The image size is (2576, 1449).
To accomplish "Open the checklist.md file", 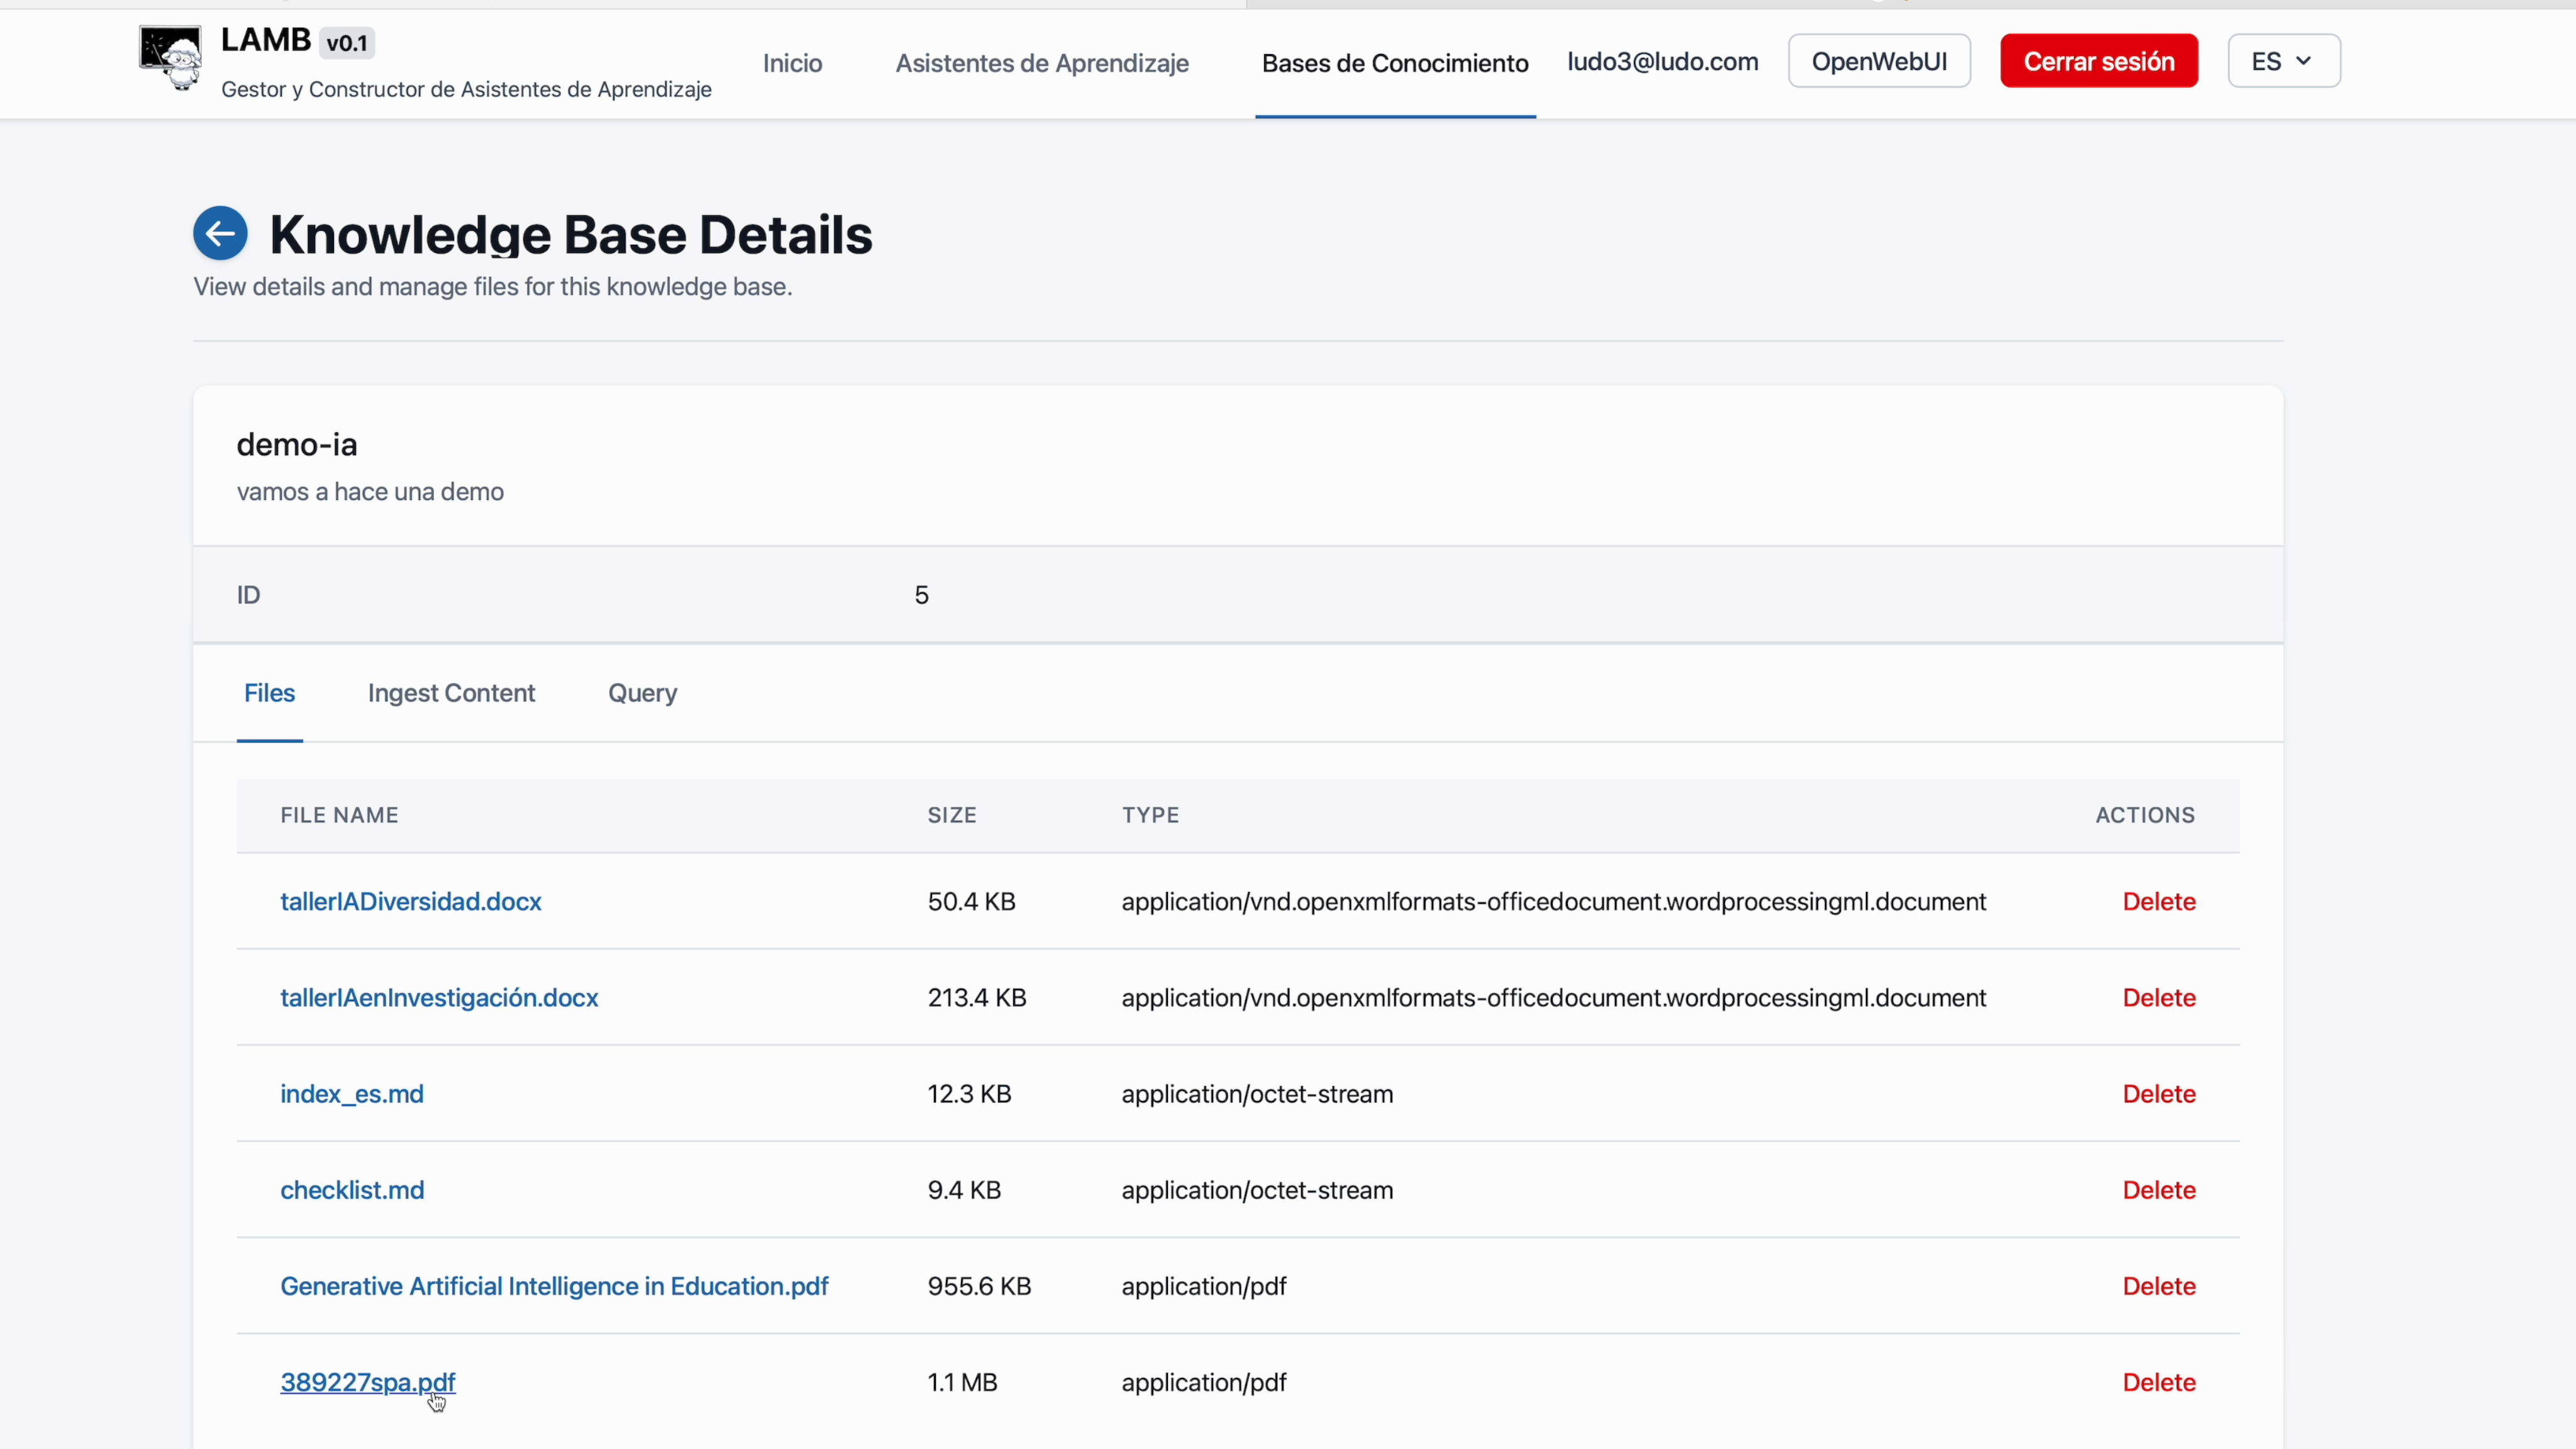I will pyautogui.click(x=351, y=1189).
